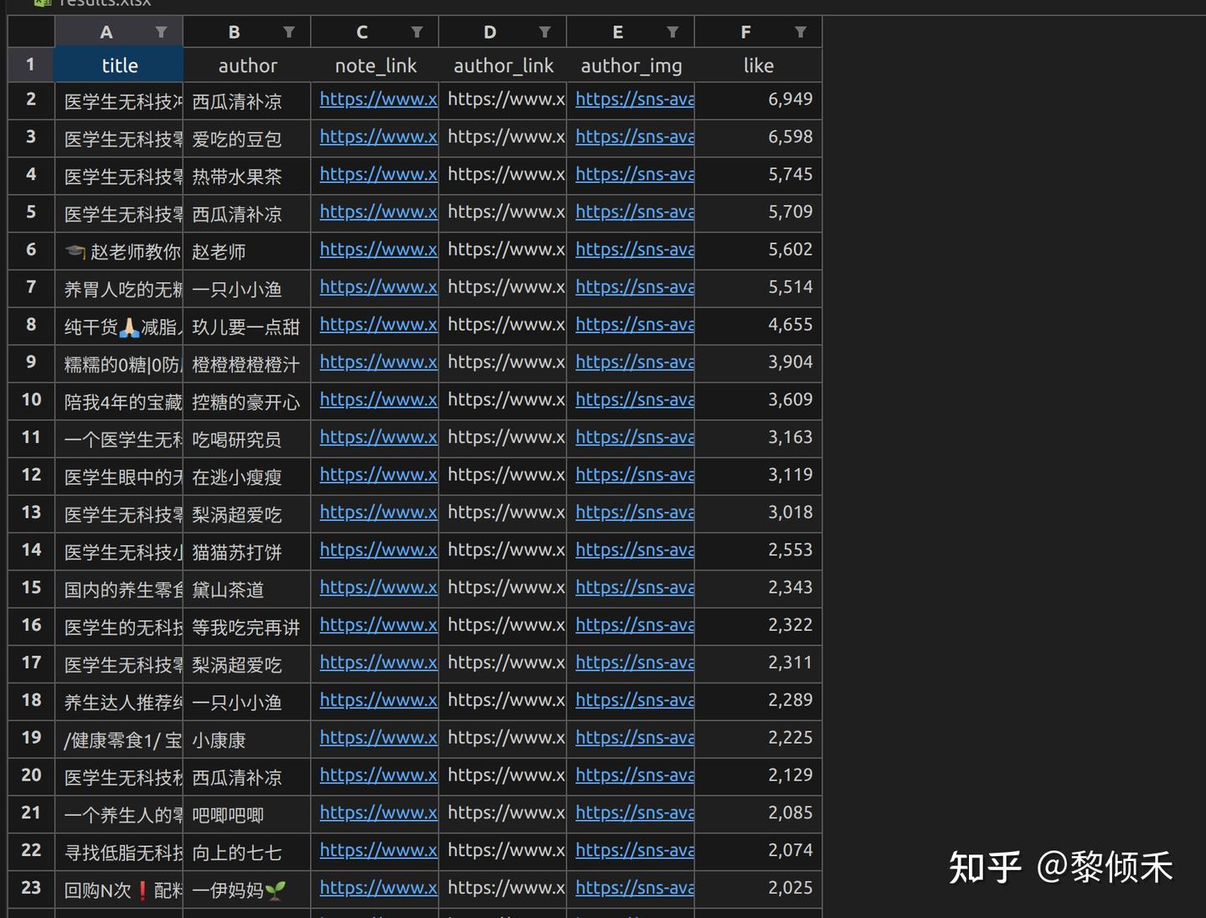
Task: Select title cell starting '国内的养生零'
Action: (x=119, y=588)
